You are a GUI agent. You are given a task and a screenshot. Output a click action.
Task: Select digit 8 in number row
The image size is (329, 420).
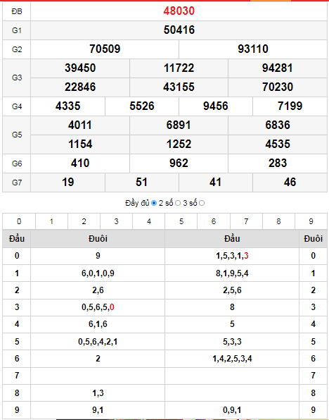278,221
